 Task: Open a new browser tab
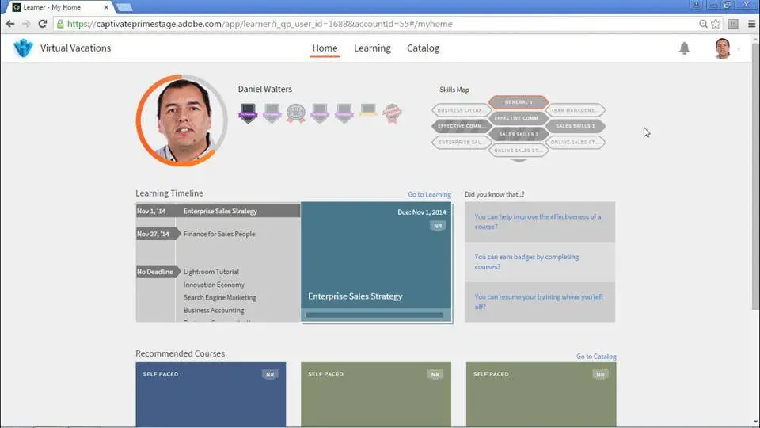click(124, 7)
